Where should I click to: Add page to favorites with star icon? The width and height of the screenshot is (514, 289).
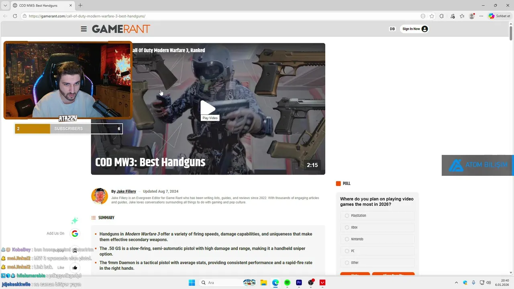432,16
